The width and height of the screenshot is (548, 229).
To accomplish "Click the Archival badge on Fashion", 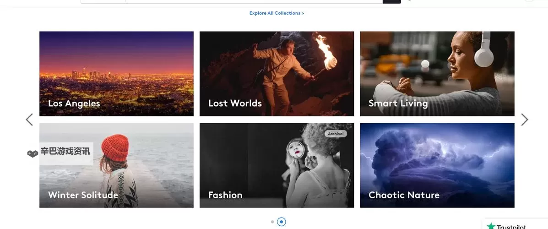I will (x=336, y=134).
